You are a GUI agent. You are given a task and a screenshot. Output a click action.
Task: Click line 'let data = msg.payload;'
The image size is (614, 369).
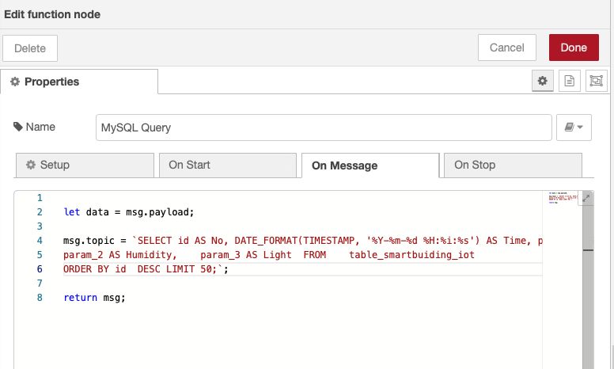(129, 212)
